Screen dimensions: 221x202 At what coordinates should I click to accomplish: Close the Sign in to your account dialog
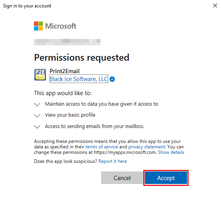[x=215, y=5]
